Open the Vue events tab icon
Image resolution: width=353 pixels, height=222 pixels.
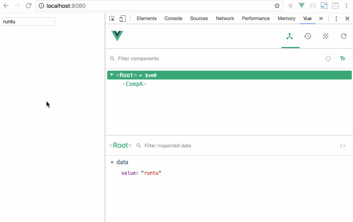[x=326, y=36]
